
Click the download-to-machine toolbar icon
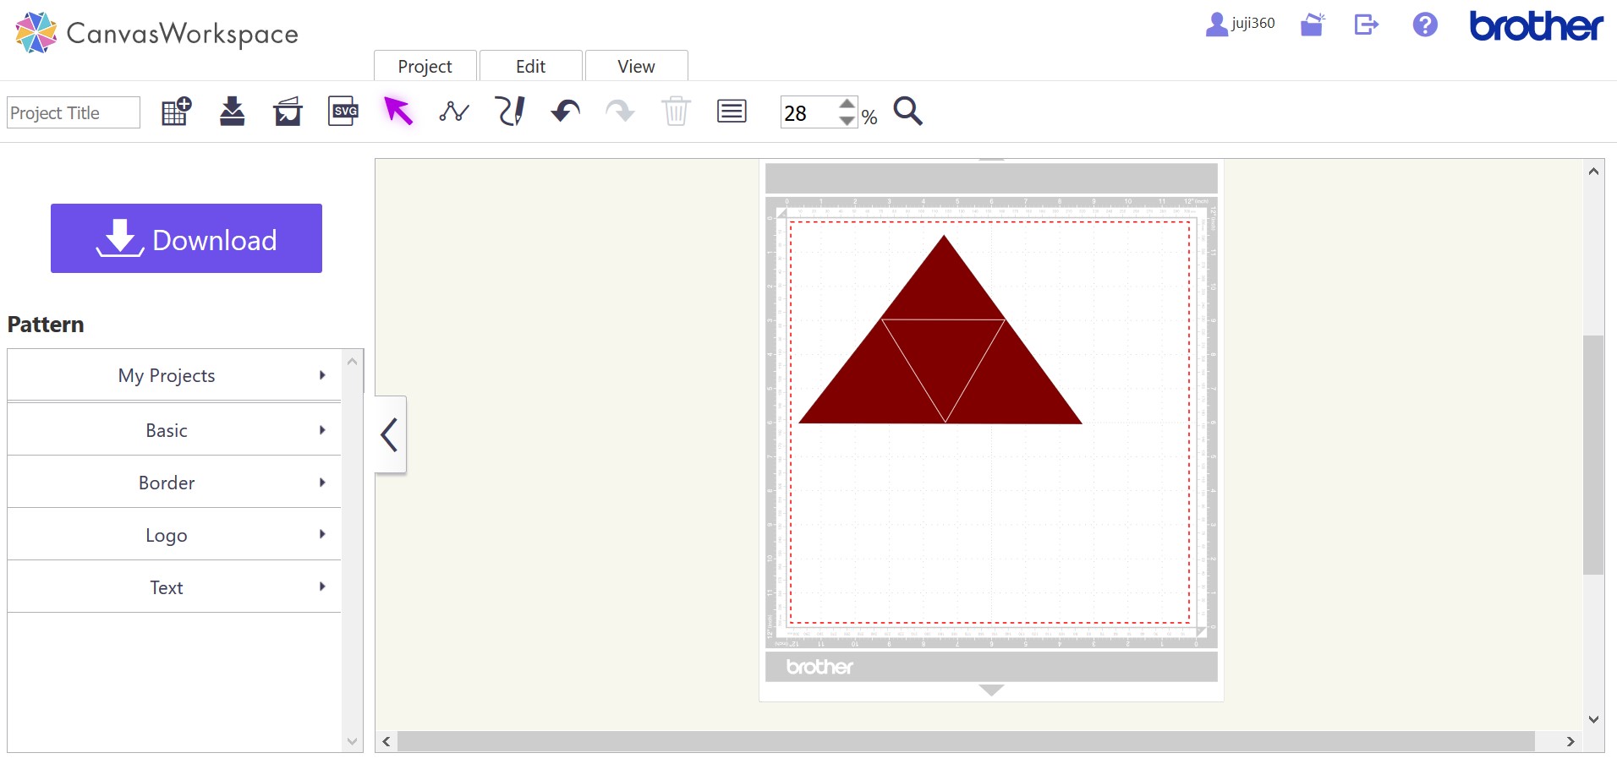[x=233, y=112]
